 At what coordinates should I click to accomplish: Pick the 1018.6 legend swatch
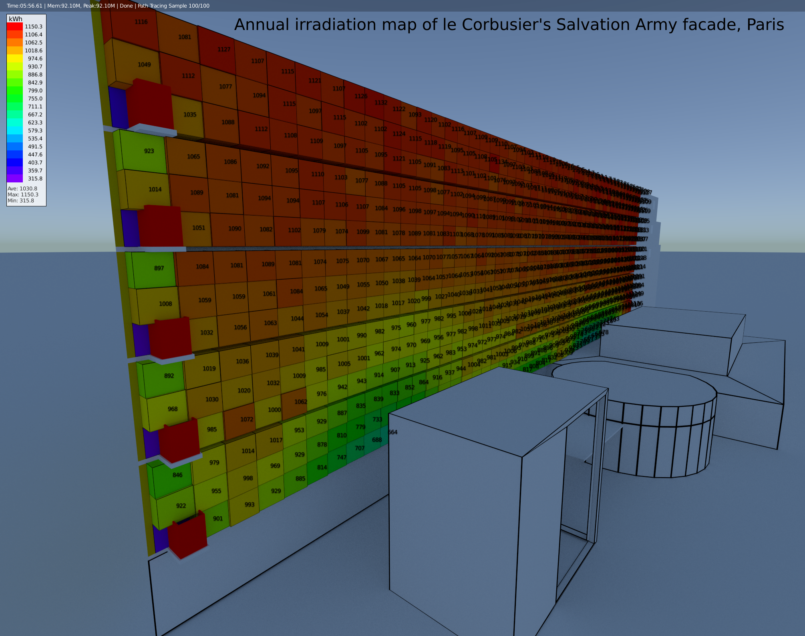click(15, 50)
